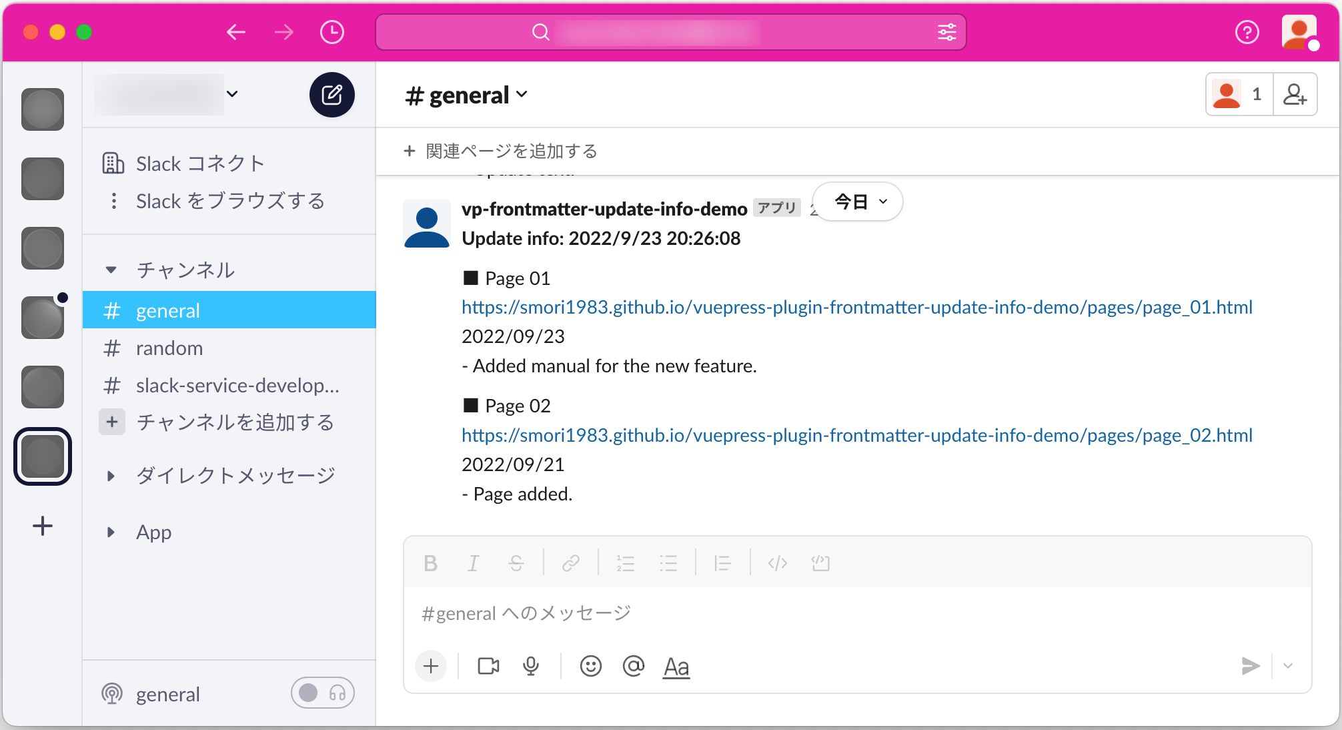Toggle the huddle headphones switch
1342x730 pixels.
(323, 693)
